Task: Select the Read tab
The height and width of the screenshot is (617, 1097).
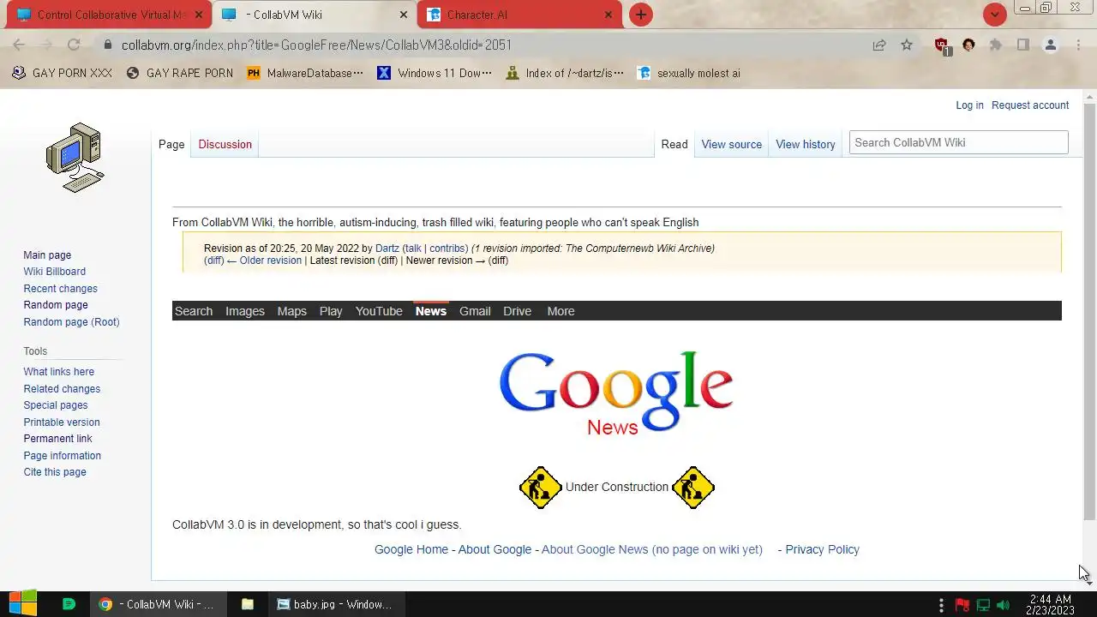Action: 674,144
